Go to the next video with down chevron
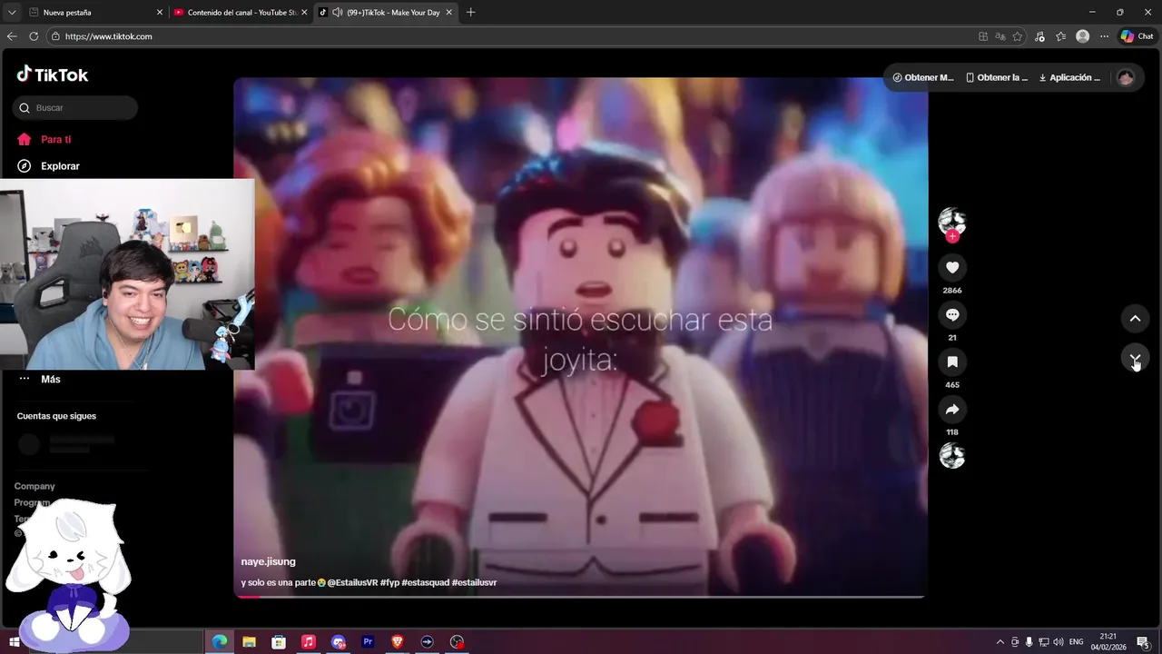Viewport: 1162px width, 654px height. (1135, 359)
